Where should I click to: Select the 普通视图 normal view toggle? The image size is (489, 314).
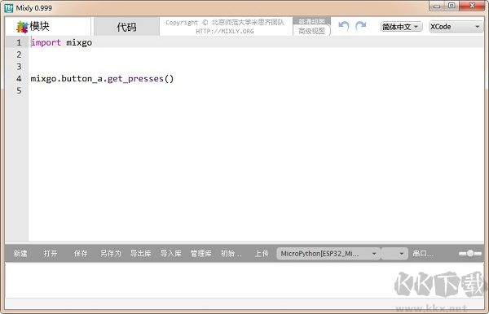(311, 21)
